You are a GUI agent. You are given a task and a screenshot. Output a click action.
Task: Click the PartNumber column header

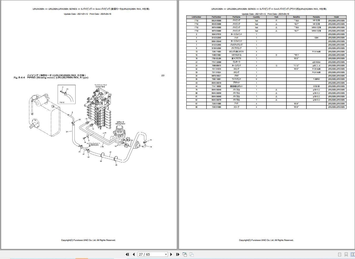(216, 17)
